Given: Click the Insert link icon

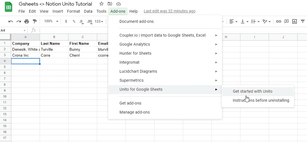Looking at the screenshot, I should click(x=279, y=21).
